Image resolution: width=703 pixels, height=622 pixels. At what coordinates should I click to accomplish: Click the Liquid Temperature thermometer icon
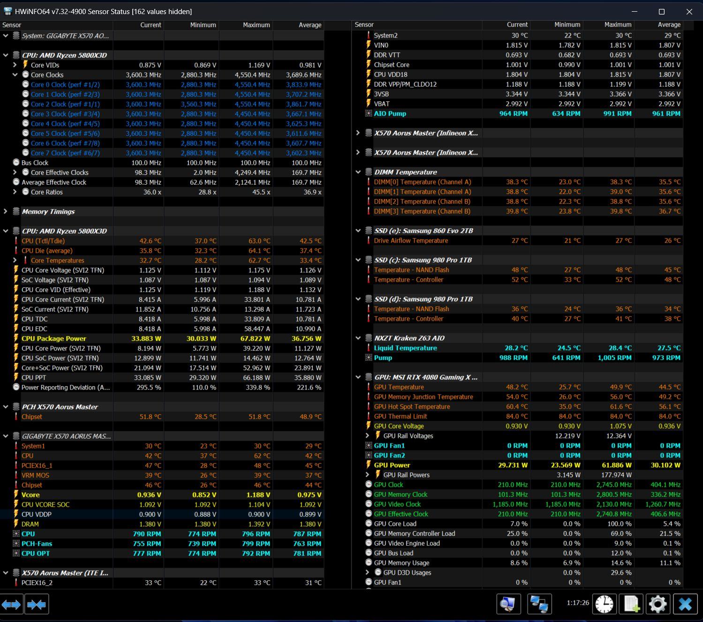pyautogui.click(x=369, y=348)
